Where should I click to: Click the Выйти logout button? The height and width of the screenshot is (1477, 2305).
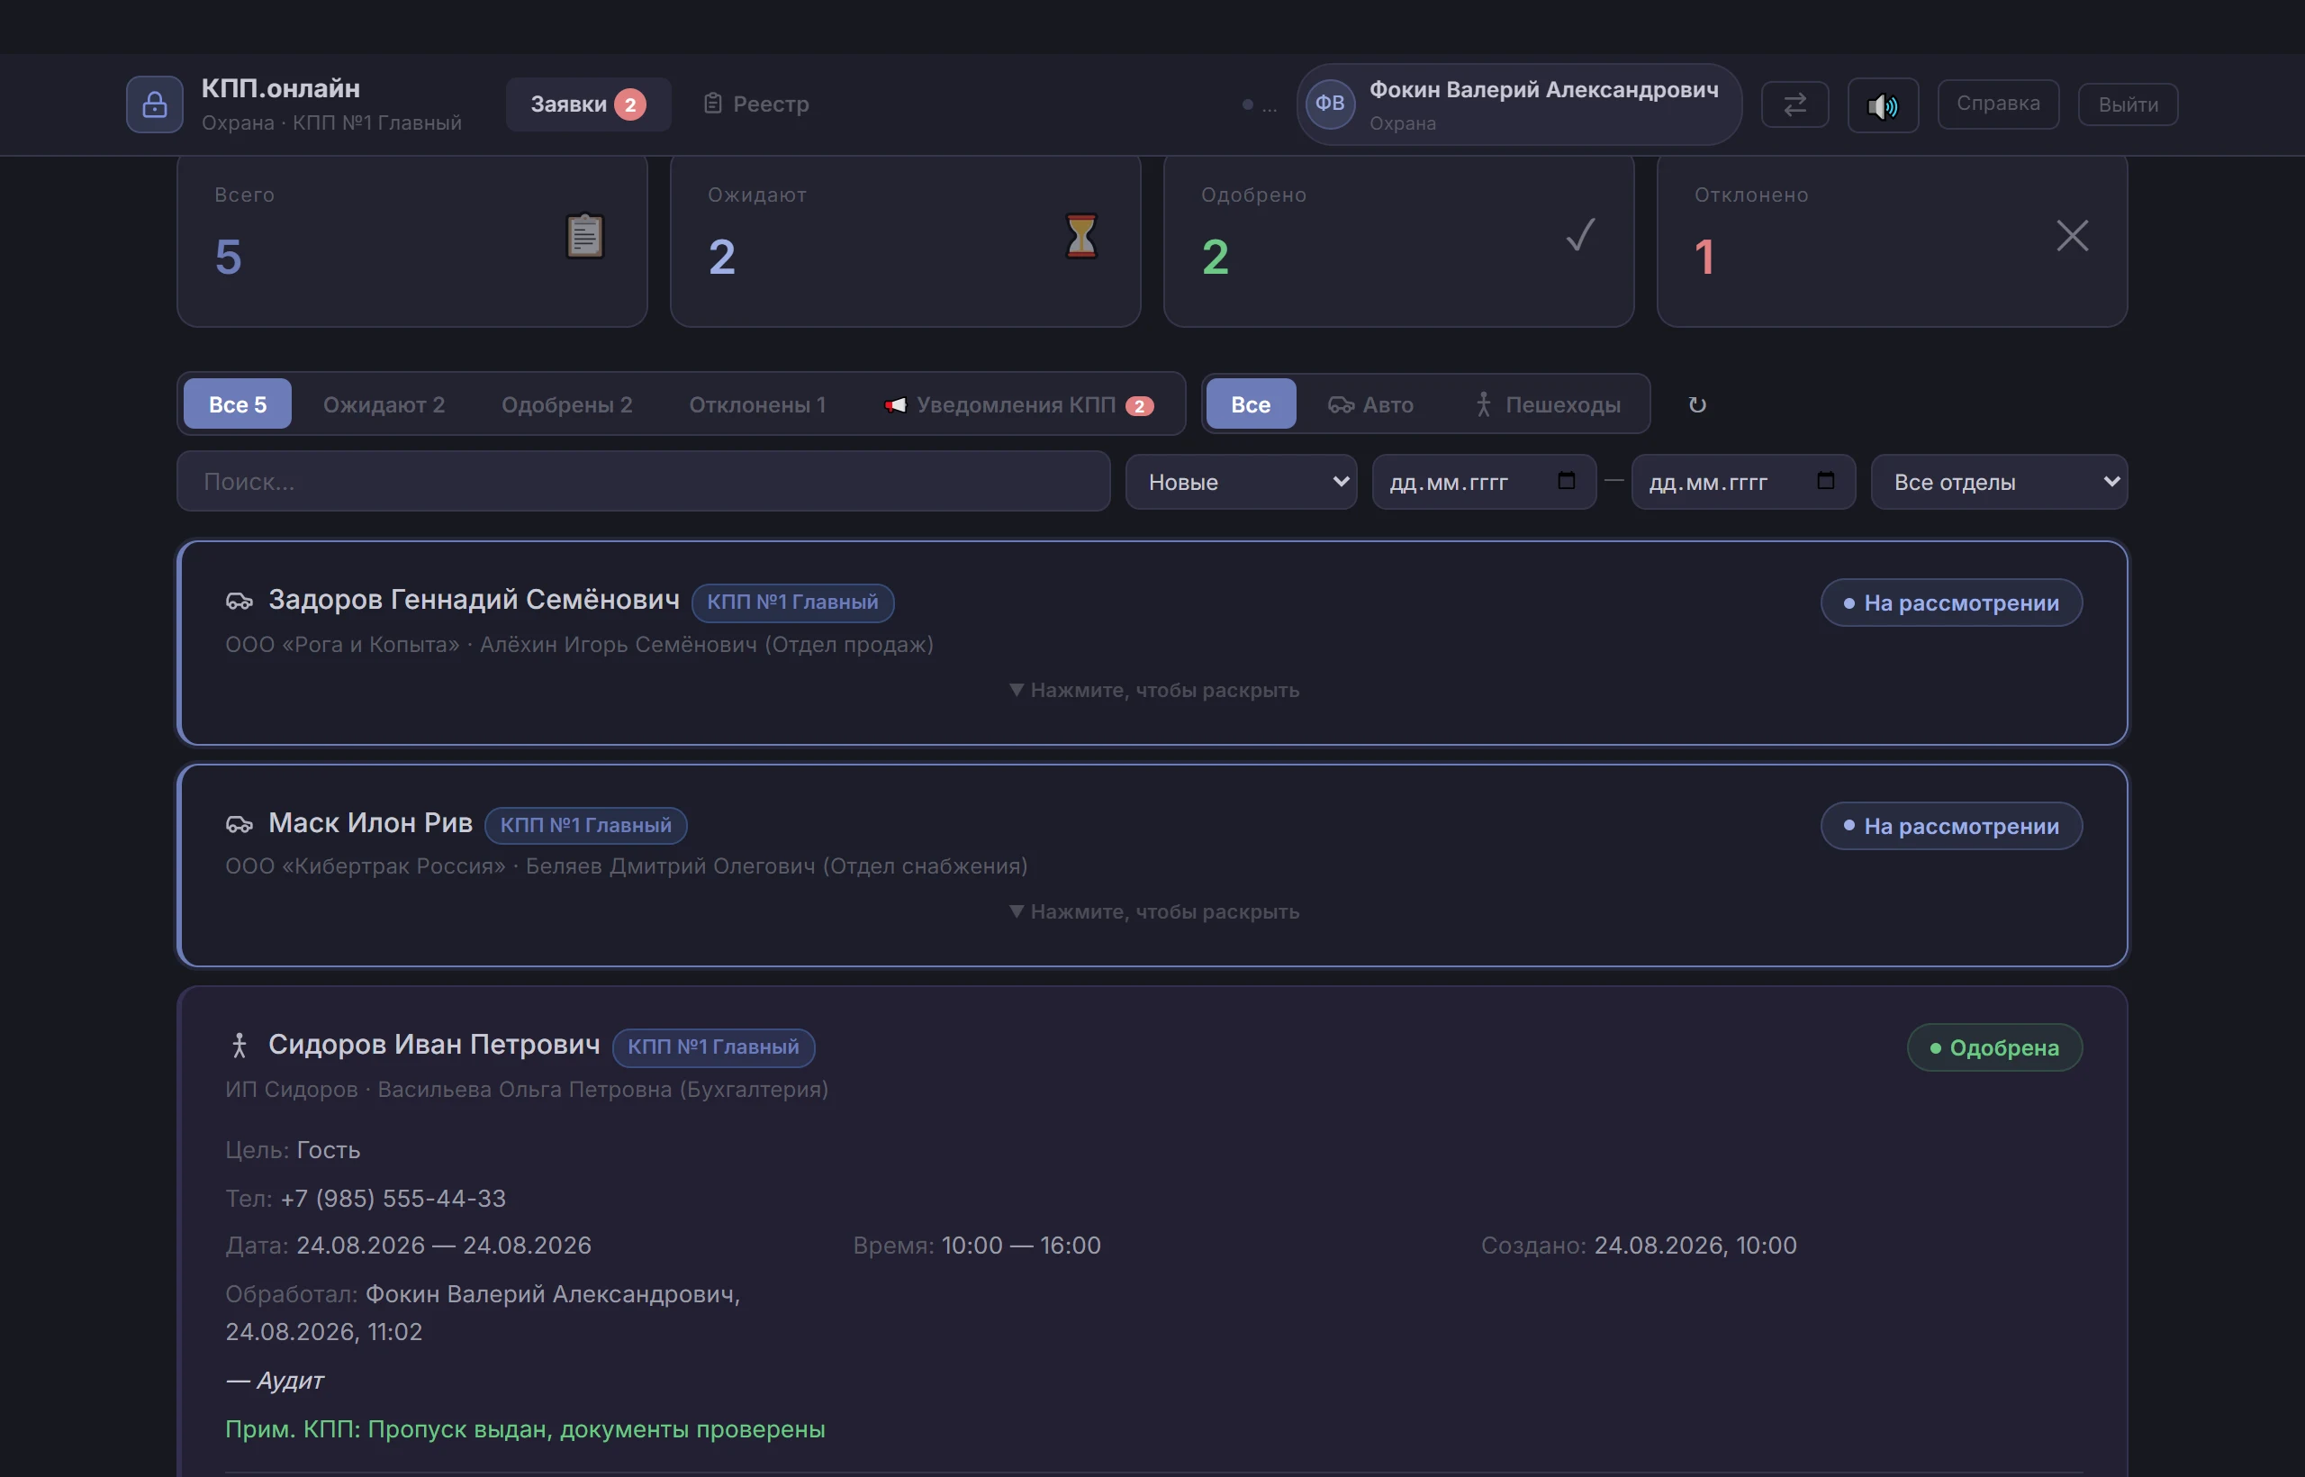tap(2128, 104)
